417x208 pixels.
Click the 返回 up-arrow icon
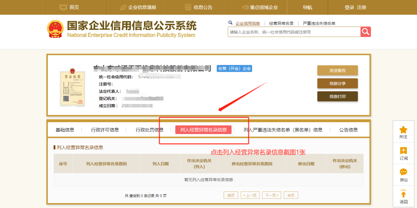pos(403,194)
